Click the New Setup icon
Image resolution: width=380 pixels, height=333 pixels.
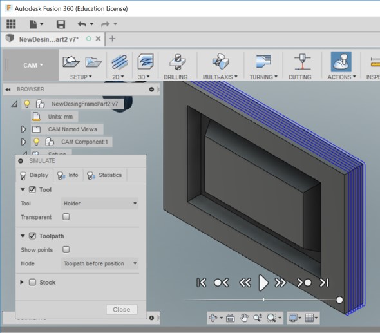[x=71, y=62]
